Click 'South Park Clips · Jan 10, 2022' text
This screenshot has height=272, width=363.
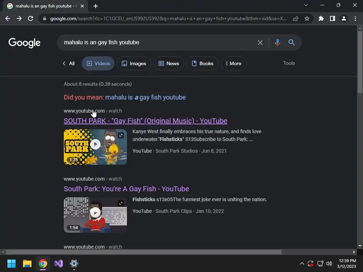point(190,211)
